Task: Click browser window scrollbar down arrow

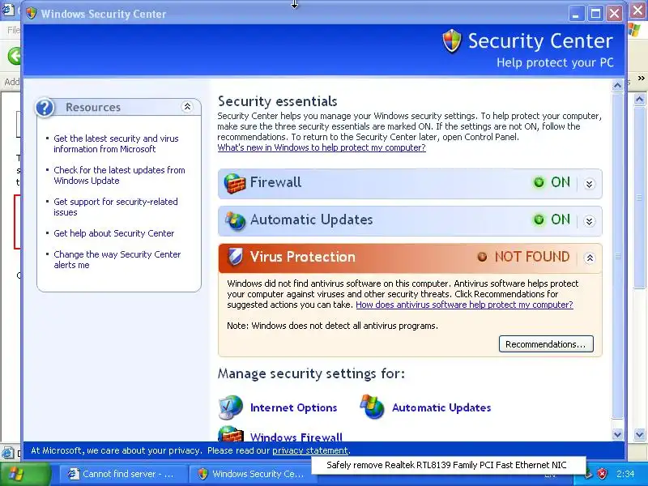Action: coord(639,434)
